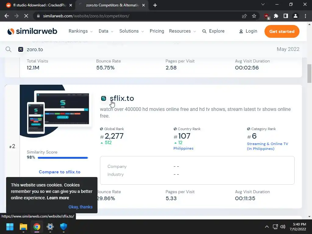Click the network tray icon
Viewport: 312px width, 234px height.
point(275,227)
